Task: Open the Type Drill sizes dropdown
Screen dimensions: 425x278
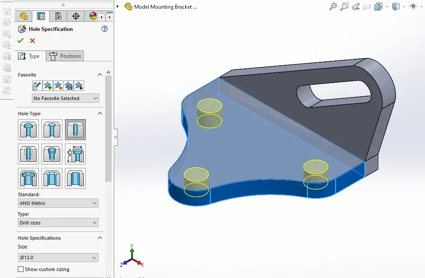Action: (58, 223)
